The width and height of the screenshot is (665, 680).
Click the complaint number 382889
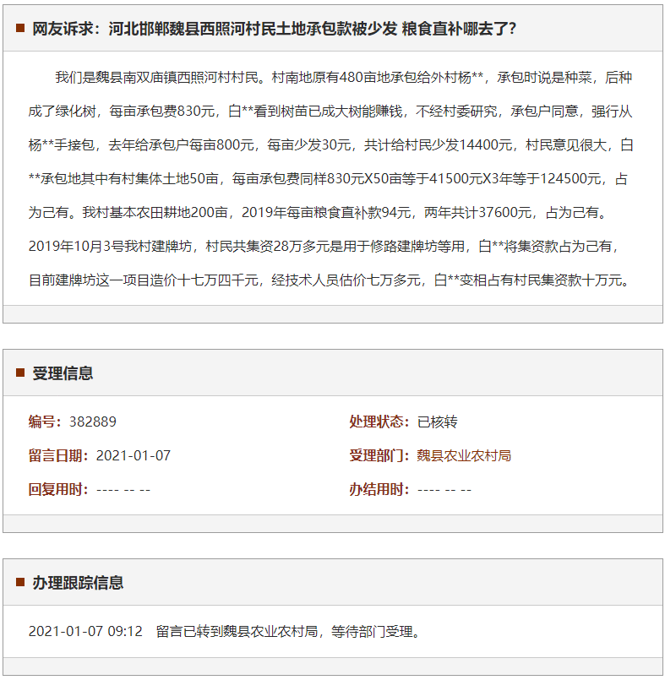93,422
